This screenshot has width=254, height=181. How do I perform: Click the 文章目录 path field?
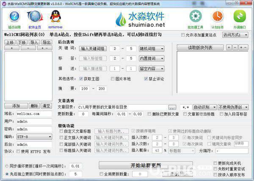pyautogui.click(x=123, y=107)
